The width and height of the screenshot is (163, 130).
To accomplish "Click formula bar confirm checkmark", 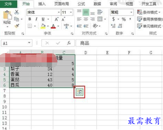I will [x=58, y=43].
